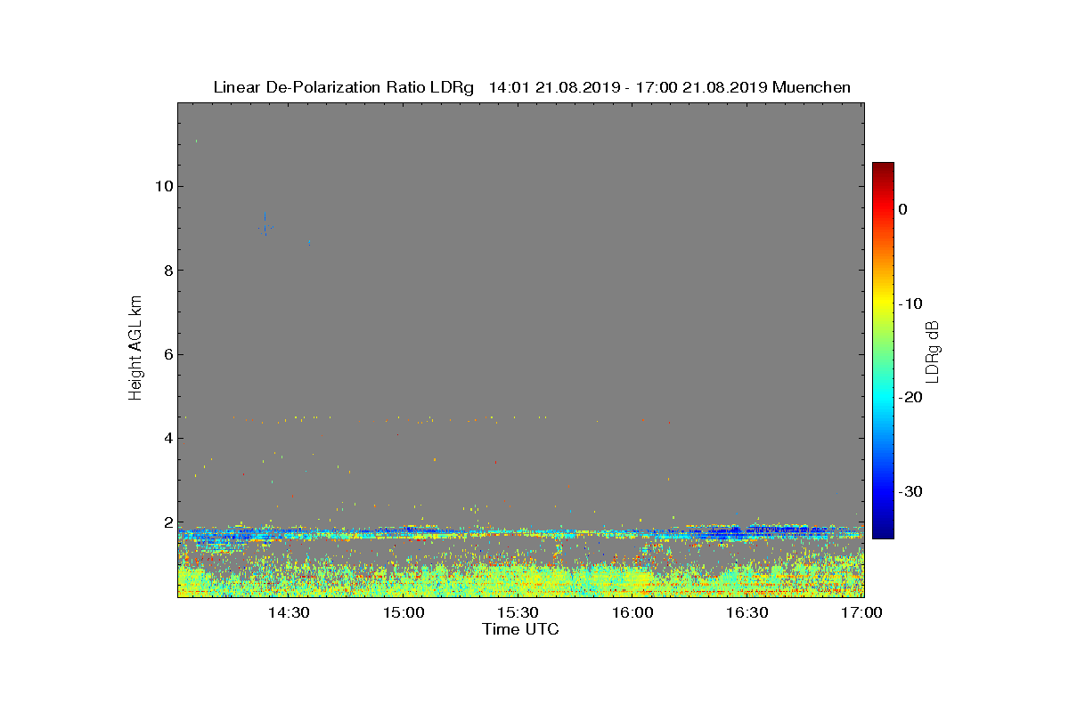Click the colorbar label 0
The height and width of the screenshot is (712, 1069).
tap(902, 209)
